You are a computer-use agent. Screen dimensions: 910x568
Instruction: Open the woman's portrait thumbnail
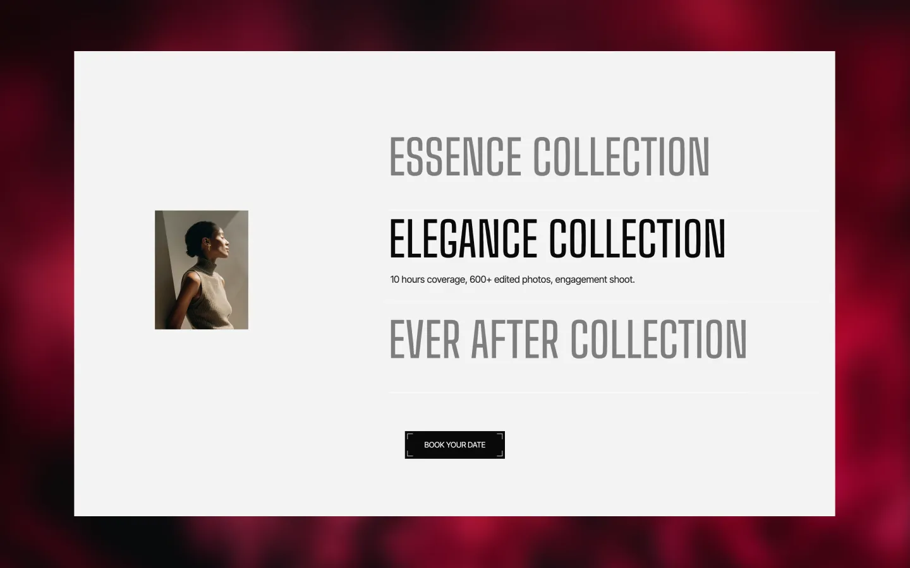pyautogui.click(x=202, y=269)
